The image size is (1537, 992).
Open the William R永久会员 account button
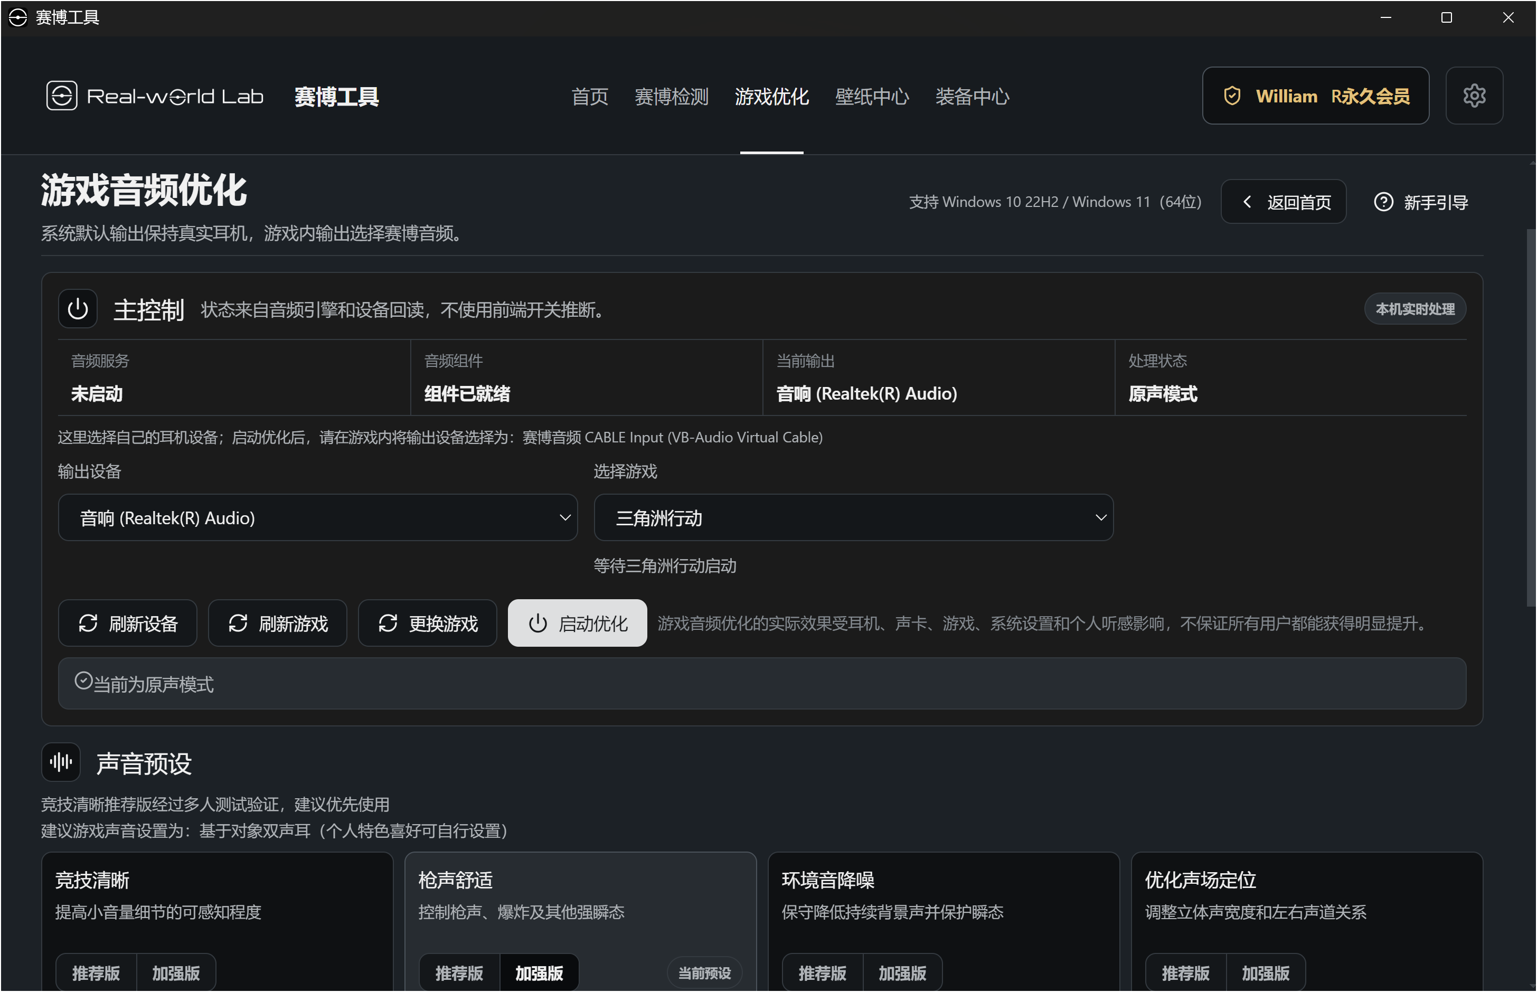click(1315, 96)
